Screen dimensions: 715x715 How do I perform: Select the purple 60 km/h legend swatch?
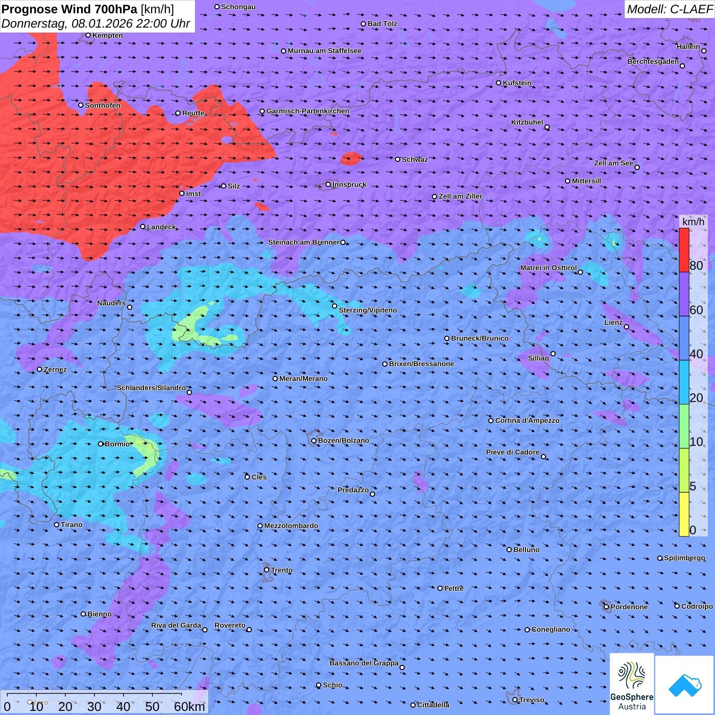coord(684,294)
